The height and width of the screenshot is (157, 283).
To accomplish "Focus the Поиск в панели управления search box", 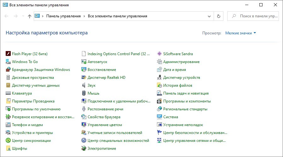I will (x=253, y=16).
